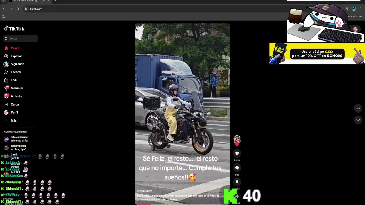
Task: Open the Siguiendo feed
Action: [14, 64]
